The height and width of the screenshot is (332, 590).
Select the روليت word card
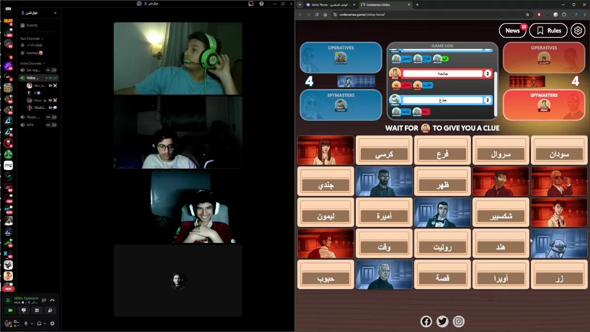(442, 243)
